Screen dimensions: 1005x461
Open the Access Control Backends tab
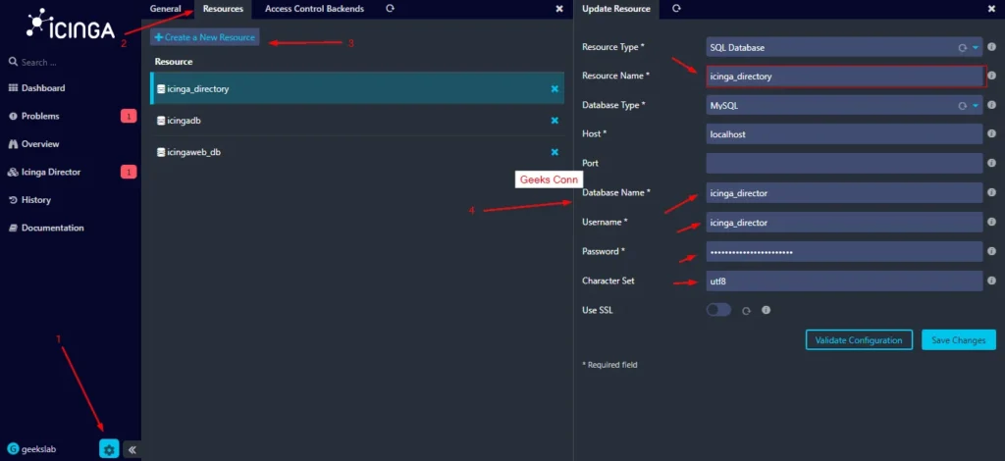click(314, 9)
